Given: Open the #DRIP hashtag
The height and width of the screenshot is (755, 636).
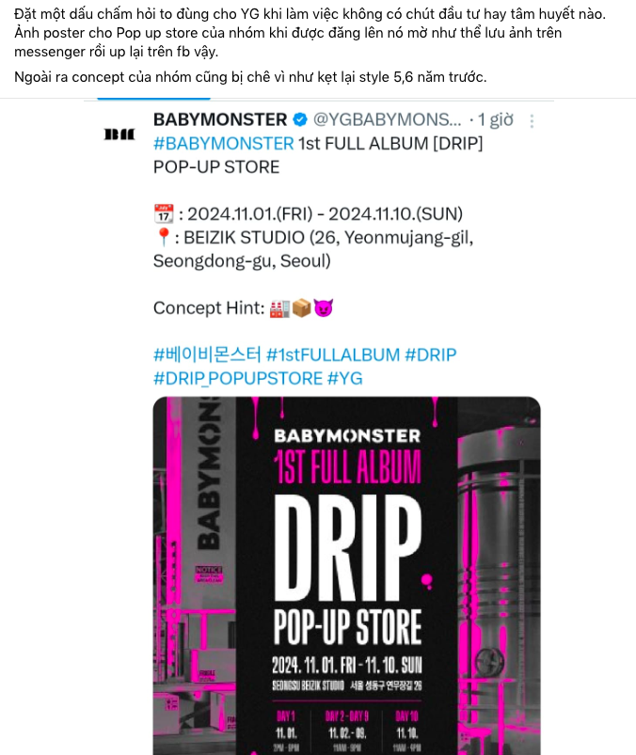Looking at the screenshot, I should pyautogui.click(x=431, y=354).
